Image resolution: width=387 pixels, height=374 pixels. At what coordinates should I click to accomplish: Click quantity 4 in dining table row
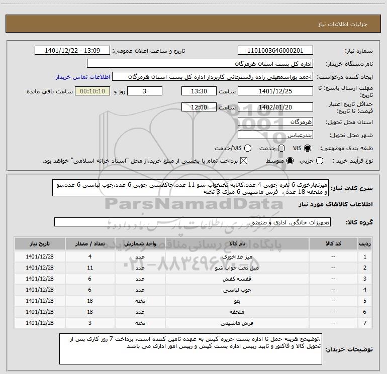tap(90, 257)
